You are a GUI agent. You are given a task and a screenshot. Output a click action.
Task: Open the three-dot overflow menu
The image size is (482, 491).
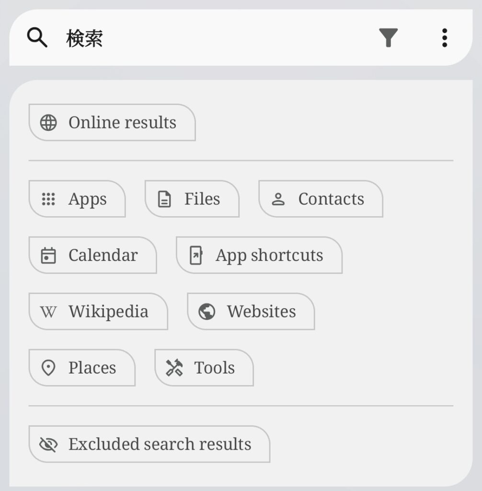[x=445, y=37]
